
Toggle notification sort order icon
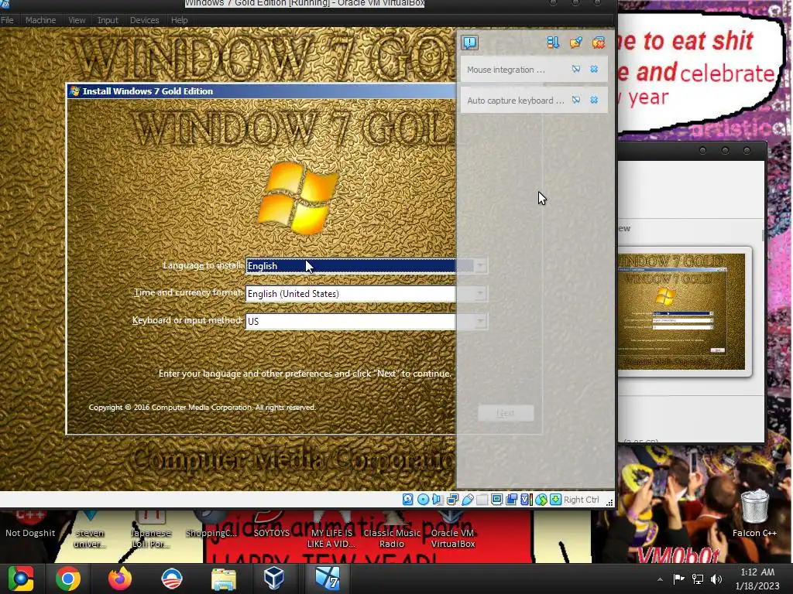pos(553,43)
